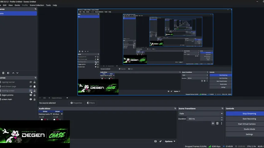Click Stop Streaming button

245,113
